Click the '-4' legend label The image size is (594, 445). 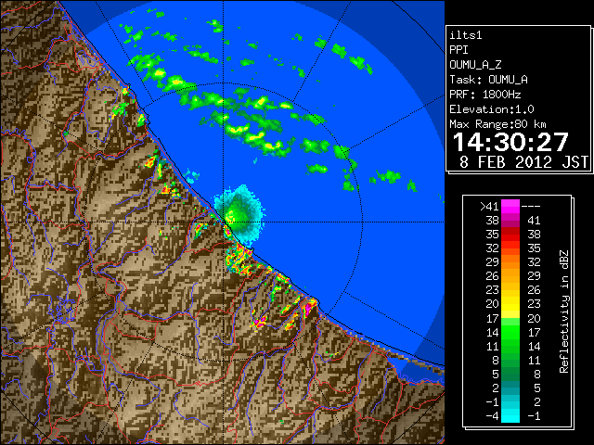pyautogui.click(x=492, y=415)
